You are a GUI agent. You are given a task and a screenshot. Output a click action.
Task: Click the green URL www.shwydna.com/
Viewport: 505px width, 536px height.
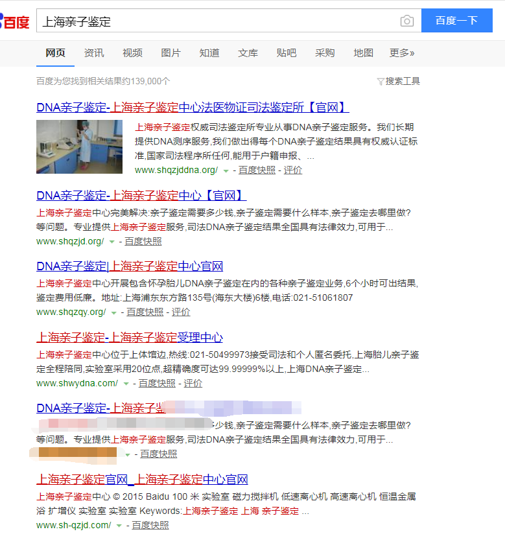point(77,384)
